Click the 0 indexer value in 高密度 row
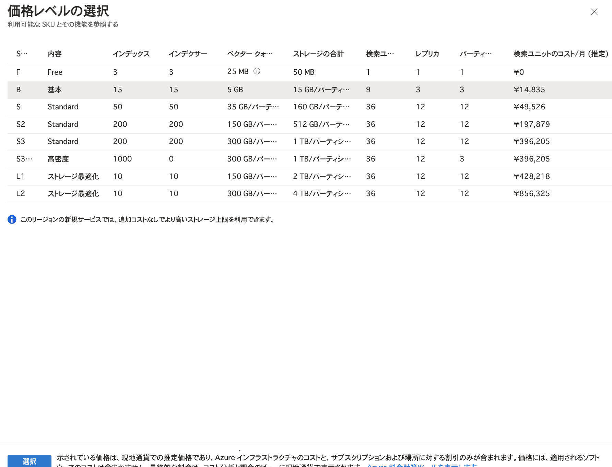This screenshot has width=612, height=467. click(x=171, y=159)
